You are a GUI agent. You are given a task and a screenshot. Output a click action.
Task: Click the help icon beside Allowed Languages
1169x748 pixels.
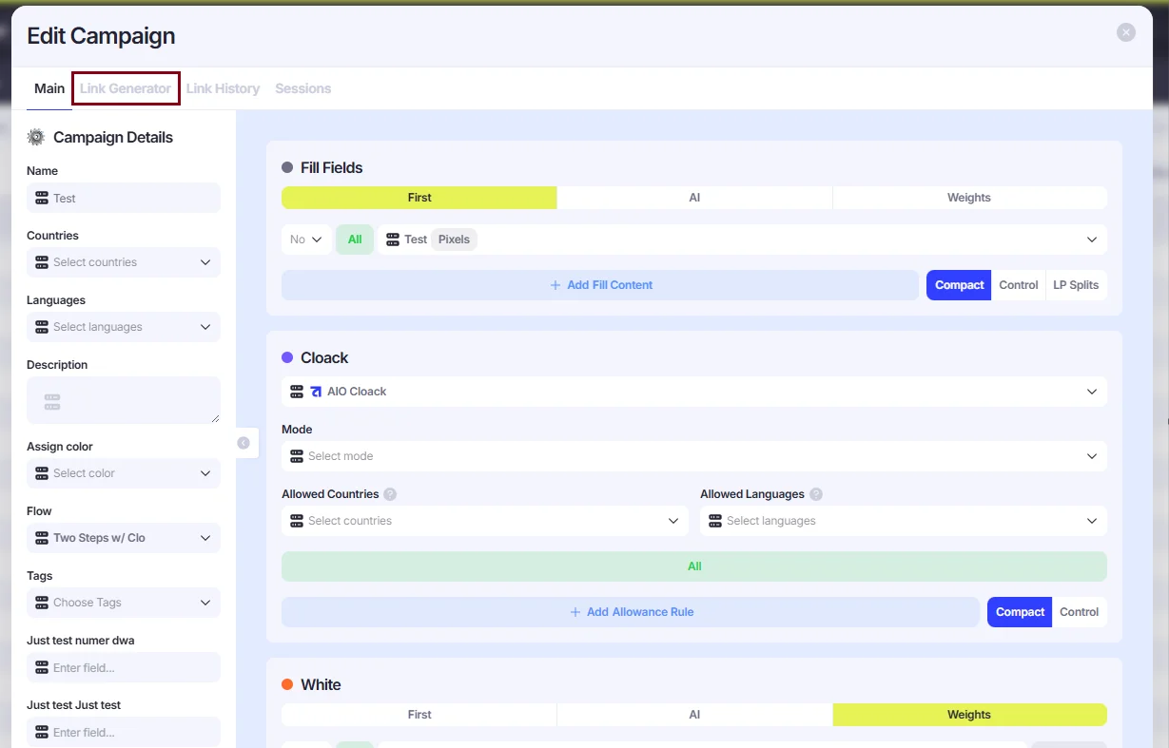[x=816, y=494]
